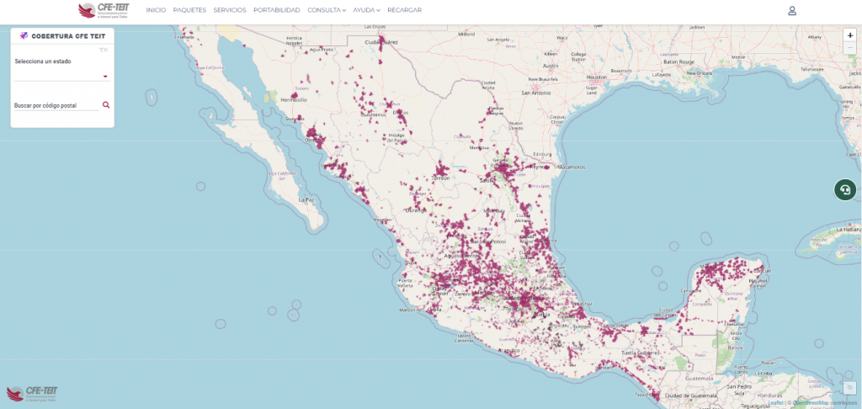Open the SERVICIOS page
The width and height of the screenshot is (862, 409).
point(230,10)
